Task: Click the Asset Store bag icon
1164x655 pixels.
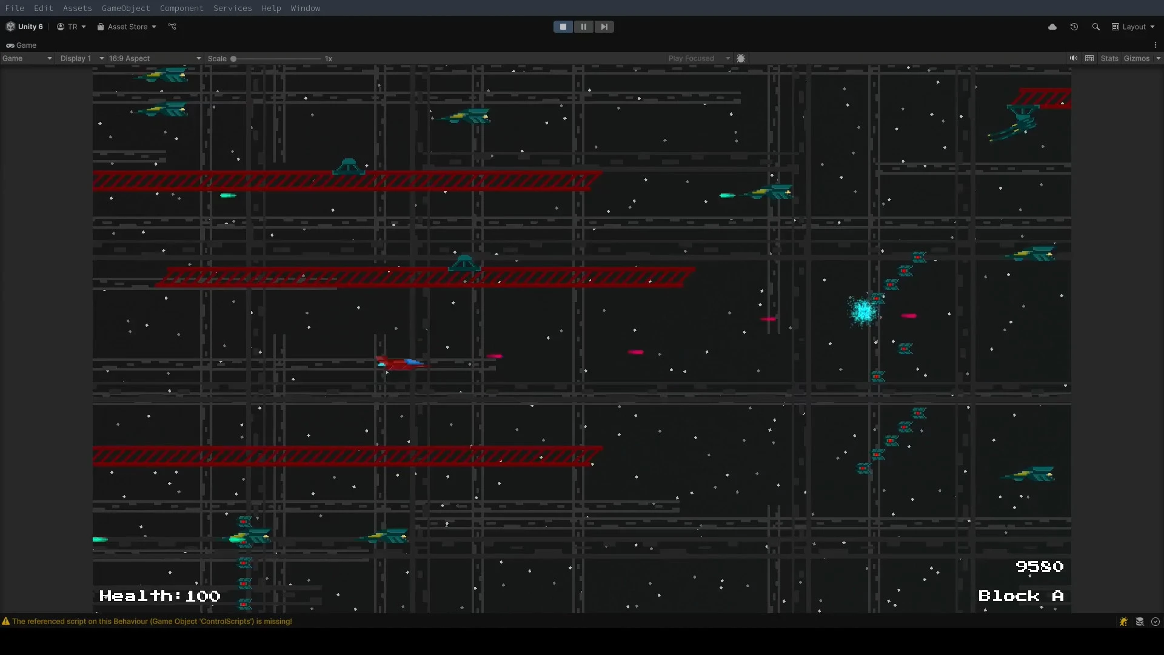Action: (100, 27)
